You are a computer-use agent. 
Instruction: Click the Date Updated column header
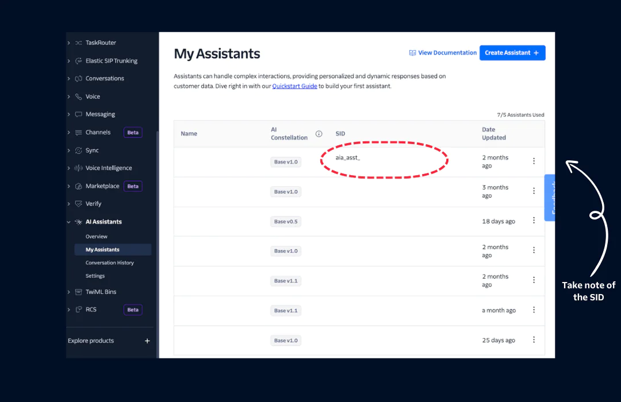pyautogui.click(x=494, y=134)
